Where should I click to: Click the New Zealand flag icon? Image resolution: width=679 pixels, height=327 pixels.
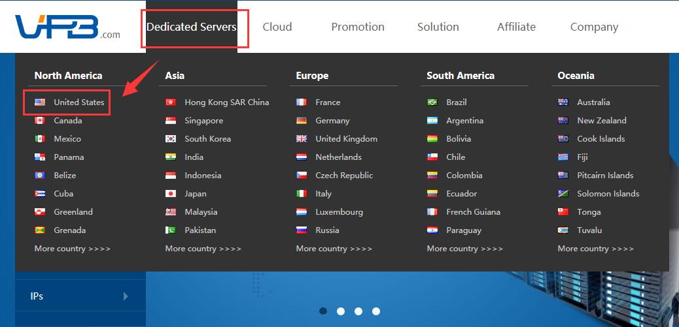pyautogui.click(x=563, y=121)
